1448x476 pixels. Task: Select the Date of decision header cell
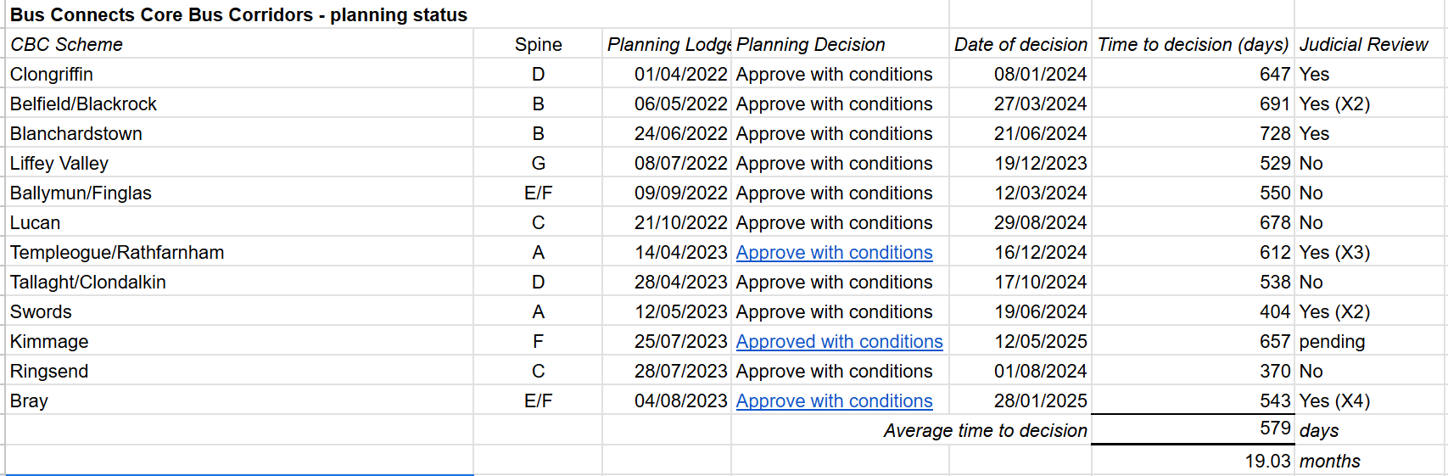(1020, 44)
